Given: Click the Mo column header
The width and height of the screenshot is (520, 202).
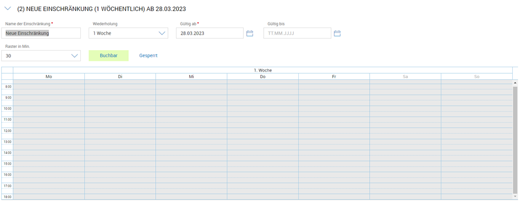Looking at the screenshot, I should tap(49, 77).
